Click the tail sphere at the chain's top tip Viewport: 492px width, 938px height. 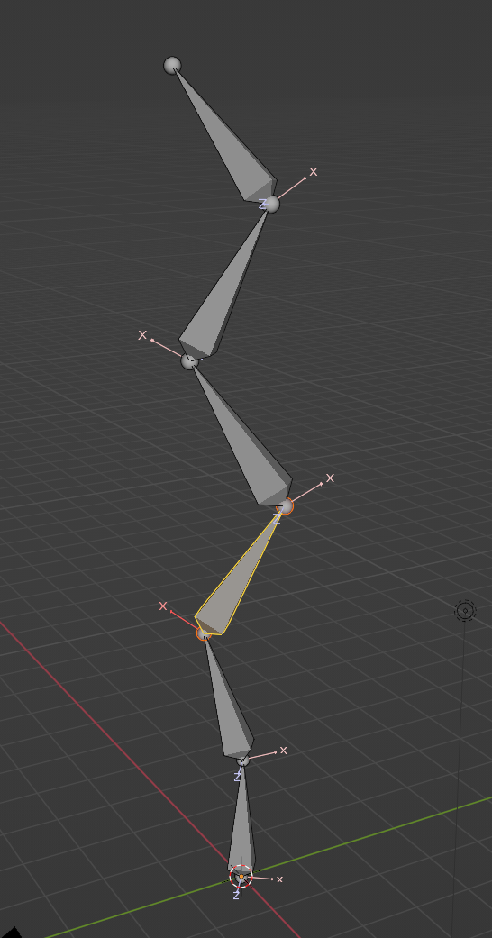pyautogui.click(x=172, y=65)
